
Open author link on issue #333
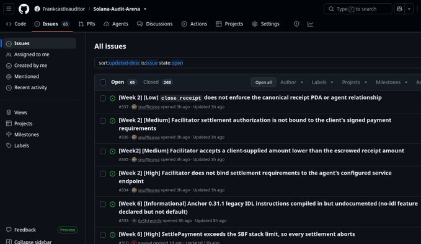coord(149,220)
